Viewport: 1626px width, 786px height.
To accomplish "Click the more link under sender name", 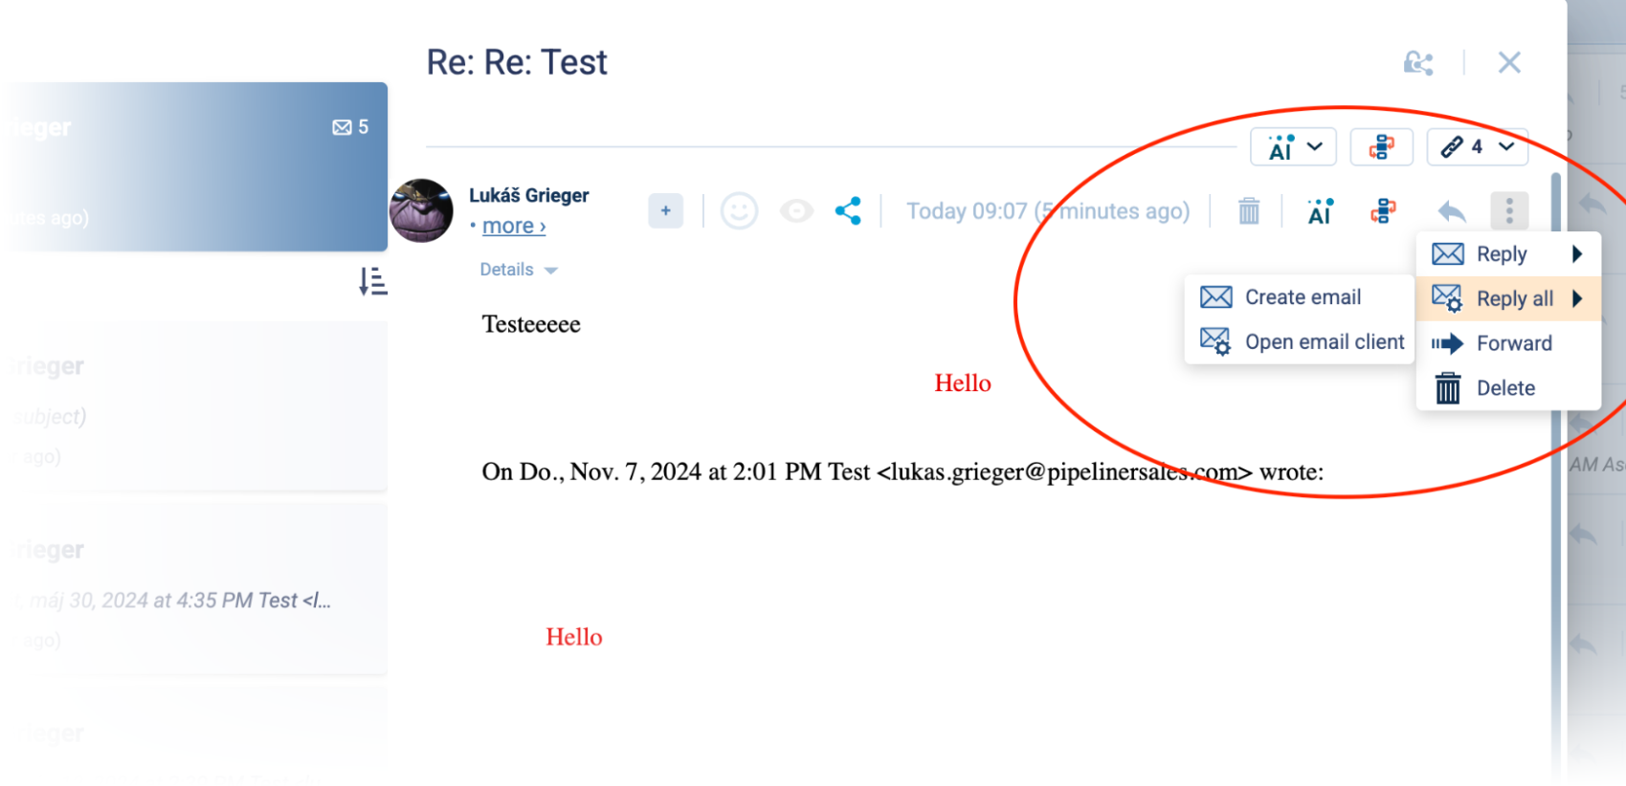I will click(514, 227).
